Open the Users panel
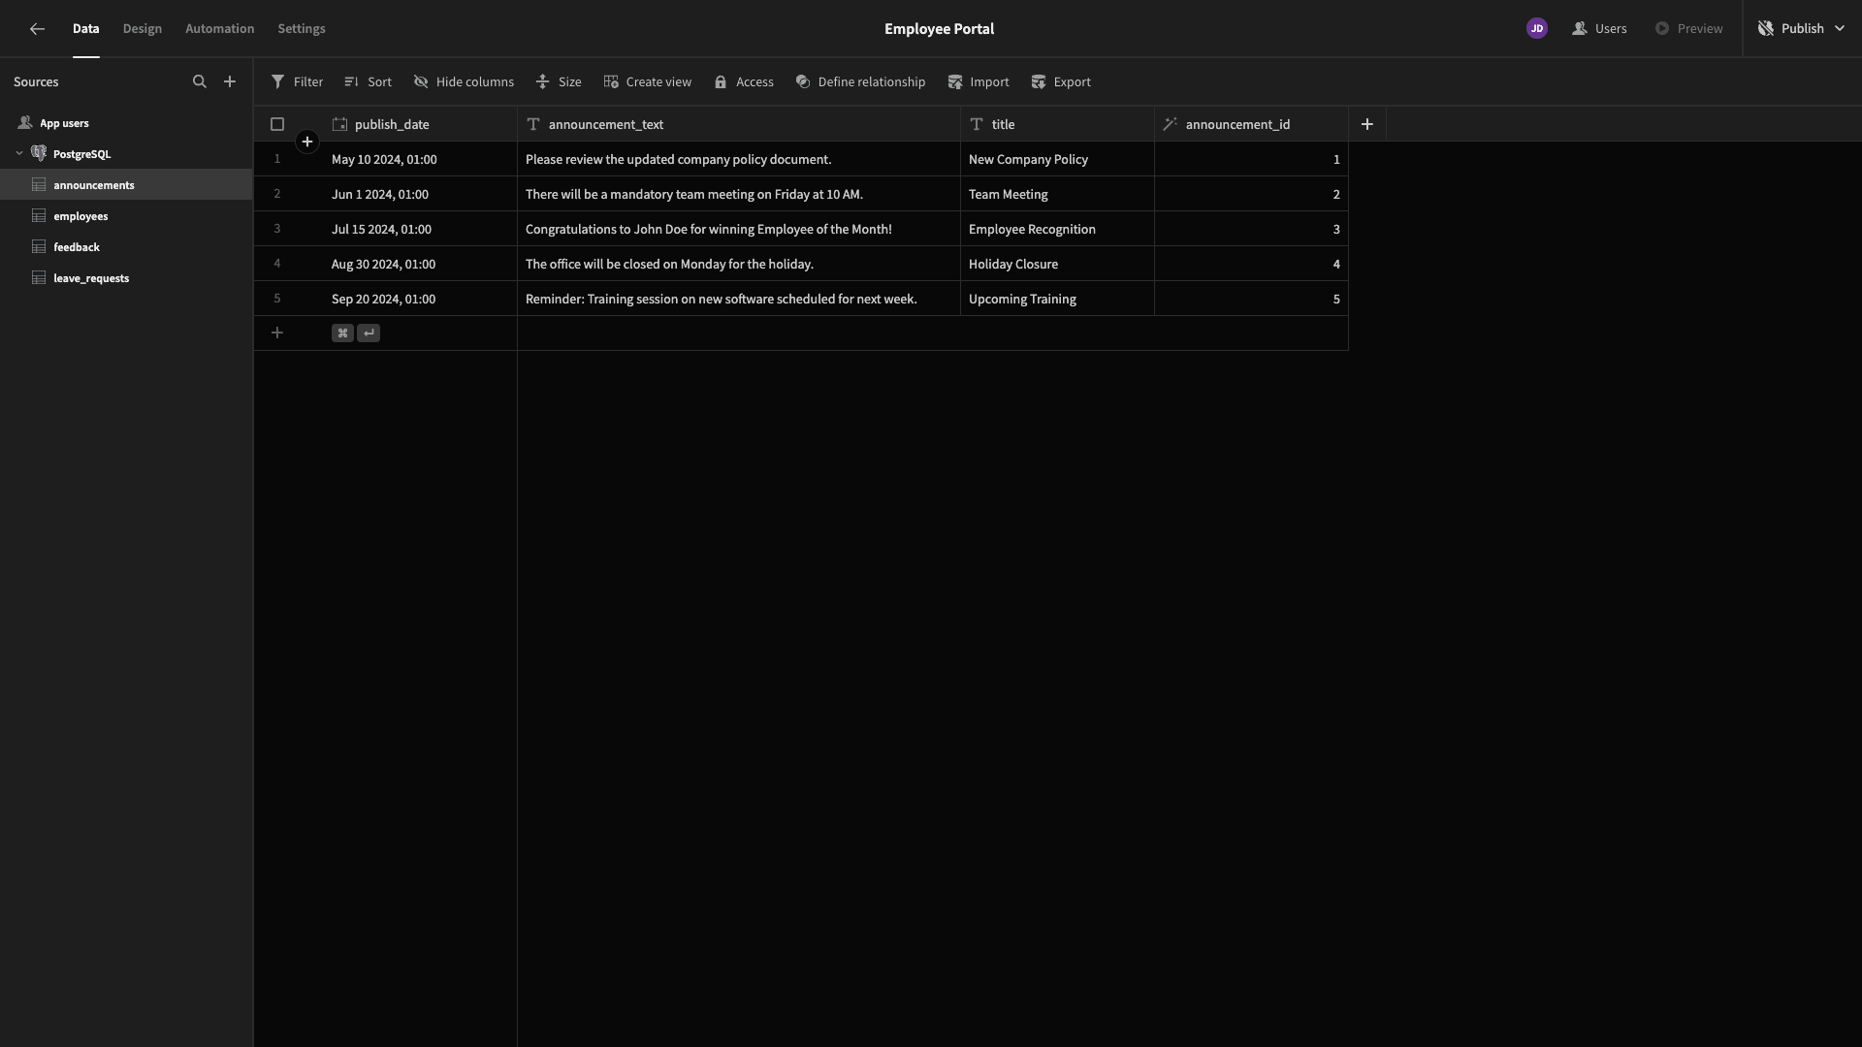 [1599, 29]
